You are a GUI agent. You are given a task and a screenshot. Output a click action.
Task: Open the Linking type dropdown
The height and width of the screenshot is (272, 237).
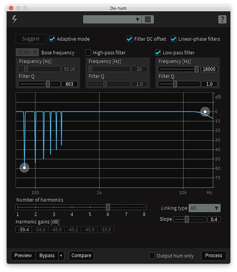[204, 208]
